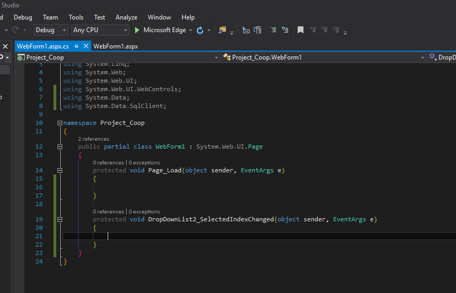456x293 pixels.
Task: Click the Find in Files folder icon
Action: pos(223,30)
